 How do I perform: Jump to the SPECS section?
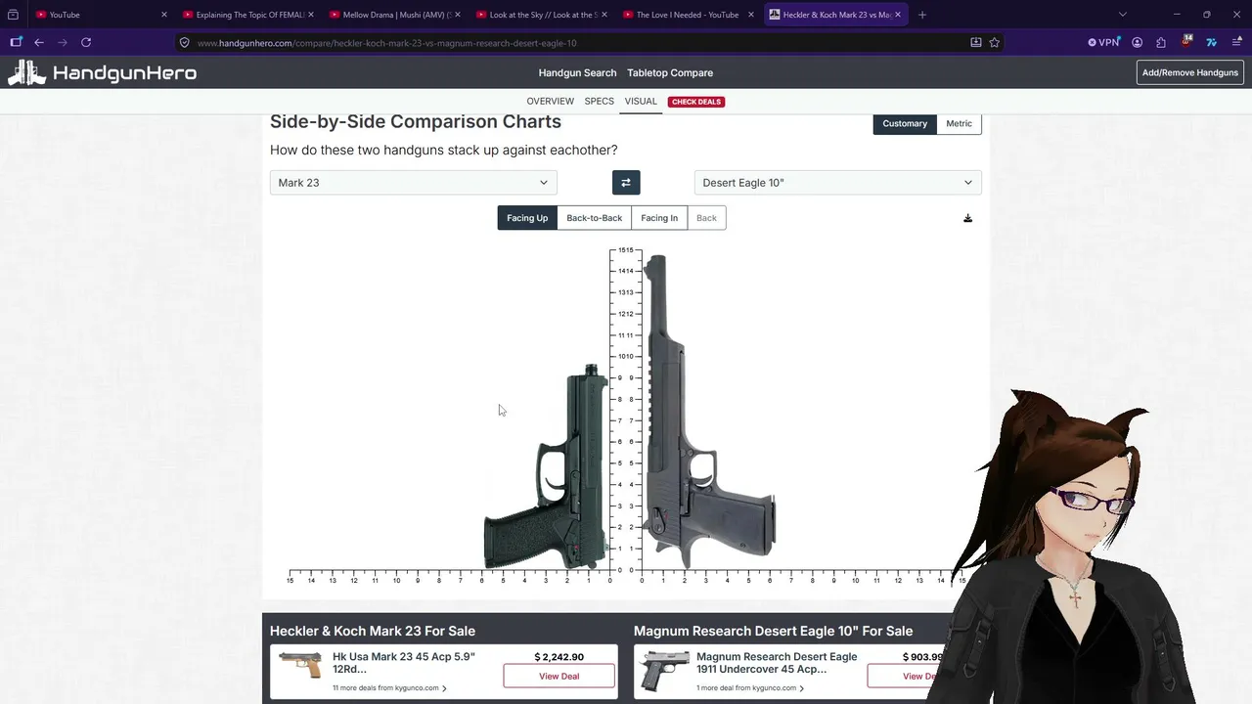click(x=600, y=102)
